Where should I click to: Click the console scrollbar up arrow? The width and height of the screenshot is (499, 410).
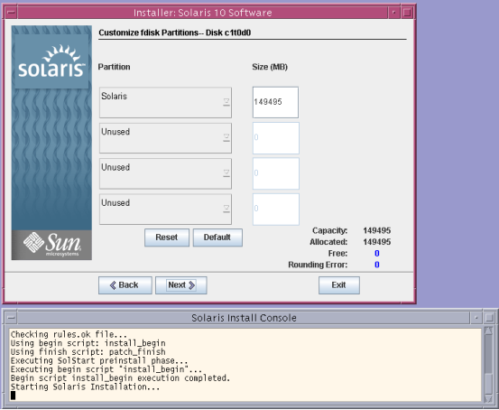click(488, 331)
